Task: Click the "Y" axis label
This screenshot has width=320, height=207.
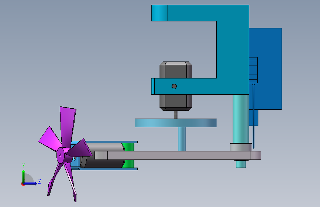Action: point(24,166)
